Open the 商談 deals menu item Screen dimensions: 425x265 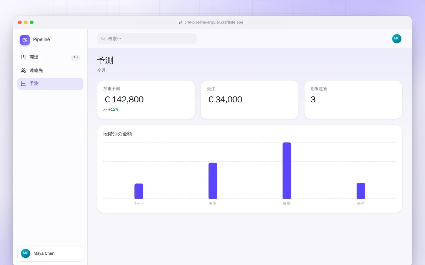tap(50, 57)
